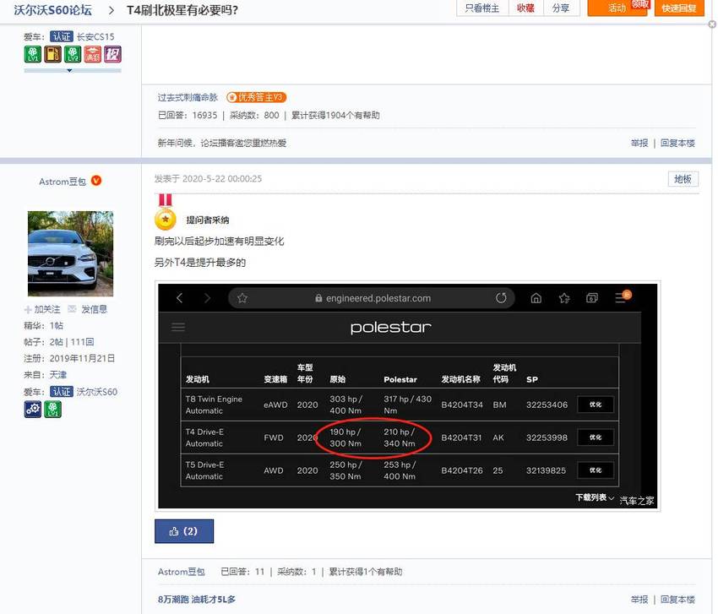Screen dimensions: 718x614
Task: Click the forward arrow in the pictured browser
Action: point(207,298)
